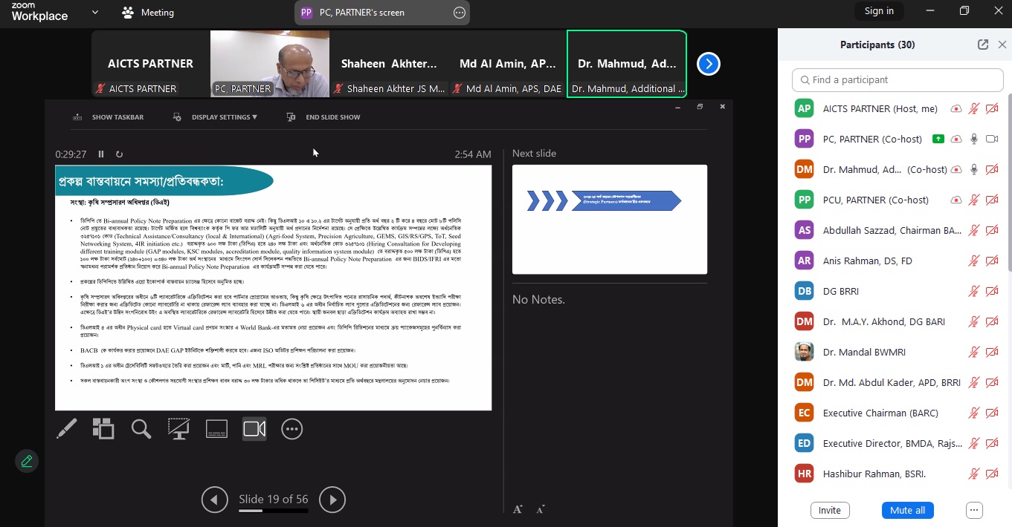
Task: Click the magnifier zoom into slide icon
Action: tap(141, 428)
